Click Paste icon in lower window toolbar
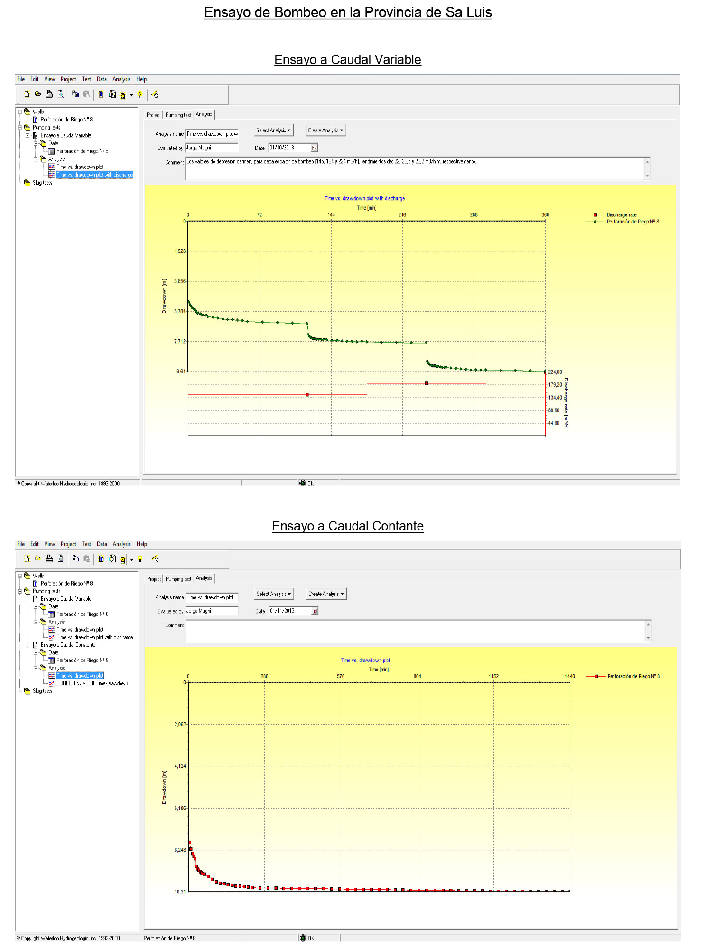 [86, 559]
